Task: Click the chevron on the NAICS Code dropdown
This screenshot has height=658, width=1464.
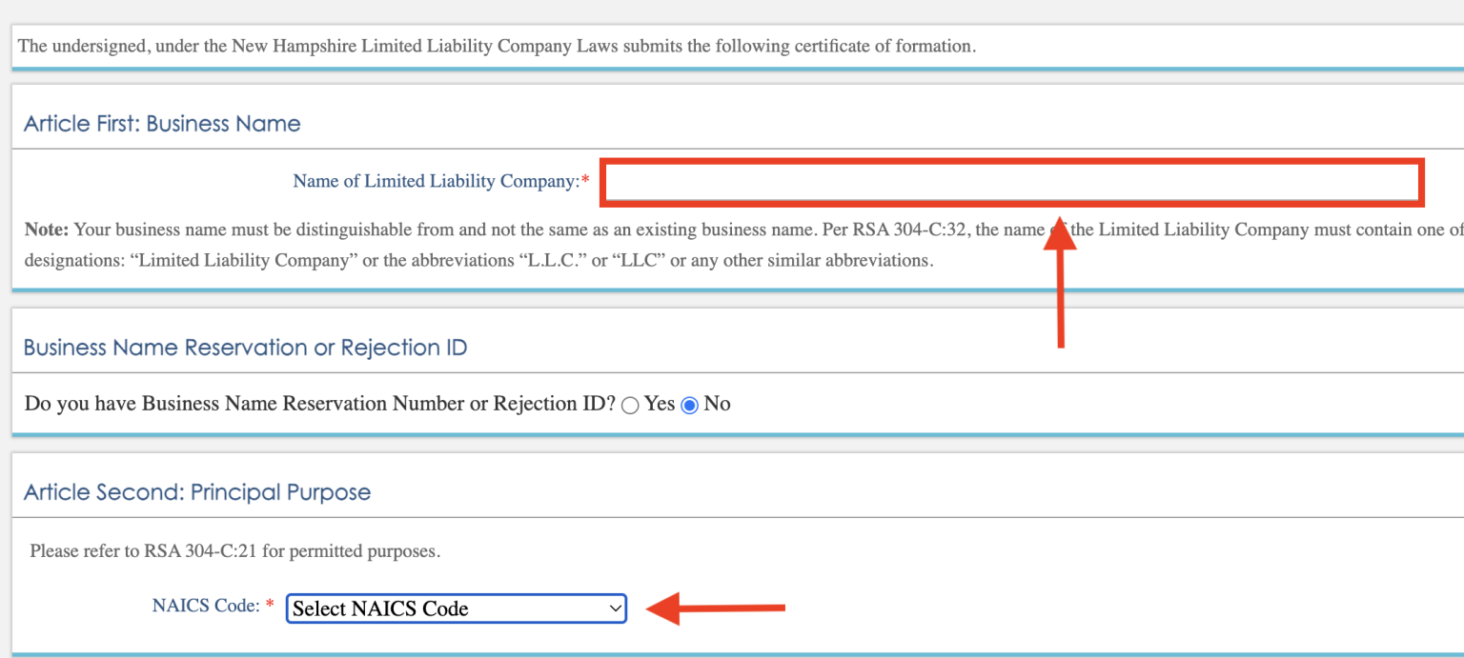Action: point(615,608)
